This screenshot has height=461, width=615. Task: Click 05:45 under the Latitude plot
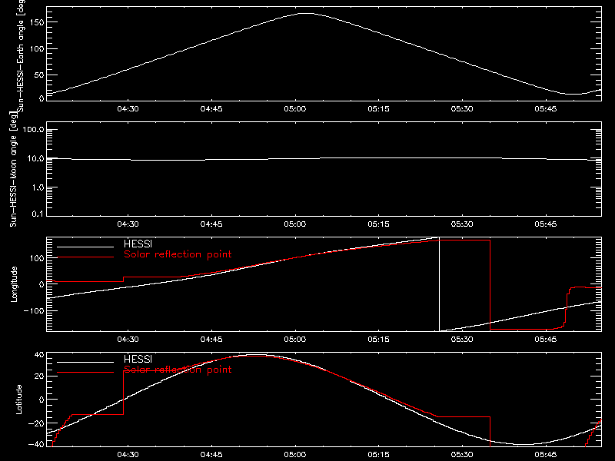pyautogui.click(x=546, y=455)
